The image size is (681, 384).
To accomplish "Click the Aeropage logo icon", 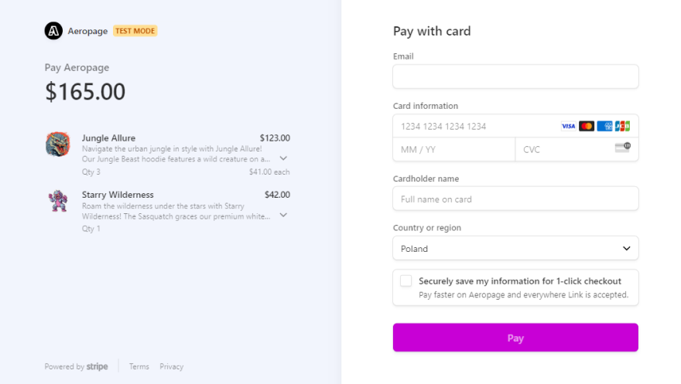I will (53, 31).
